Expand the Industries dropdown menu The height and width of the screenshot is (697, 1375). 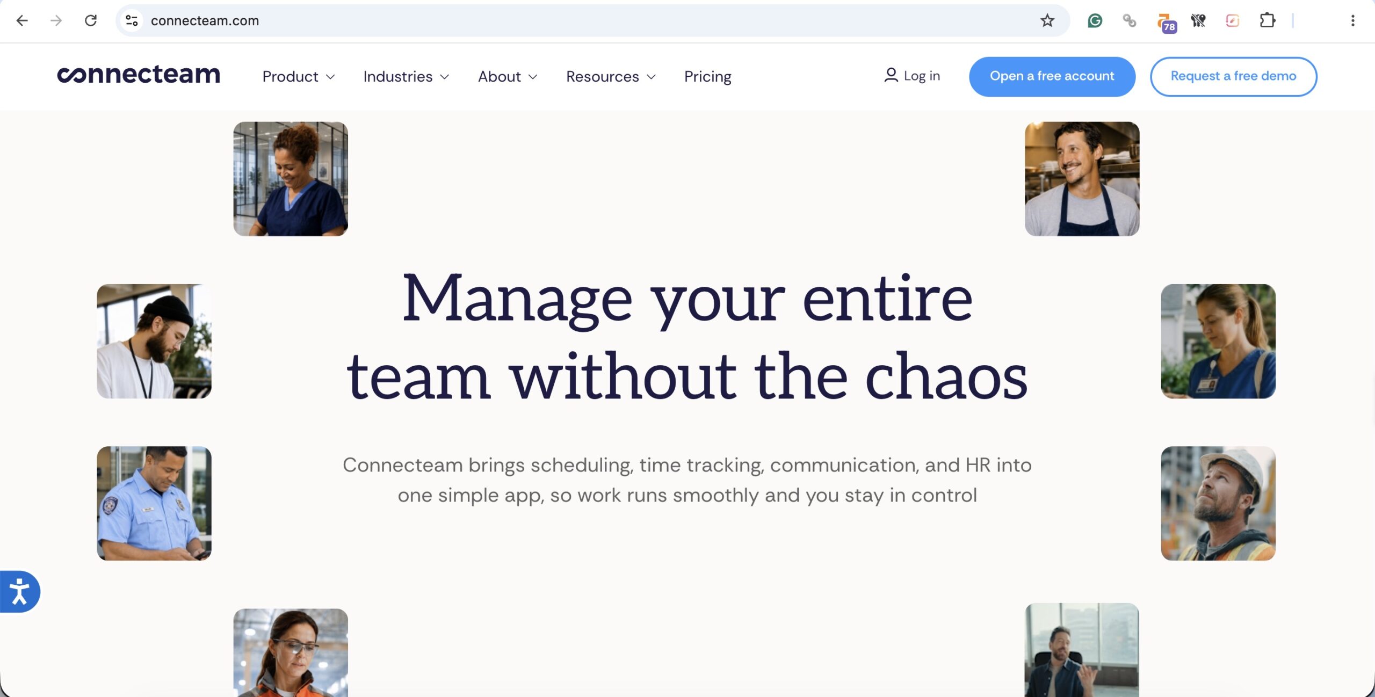click(406, 76)
